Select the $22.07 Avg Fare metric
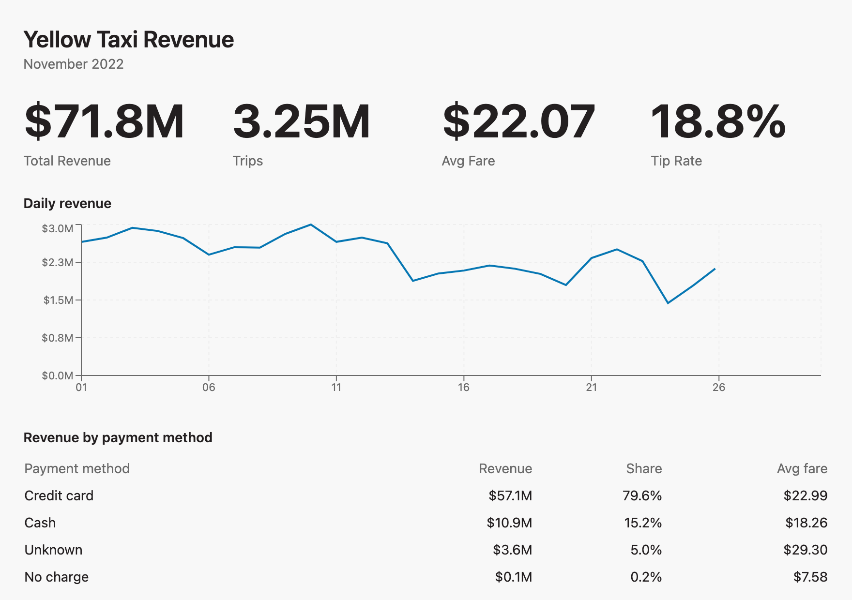 tap(518, 122)
